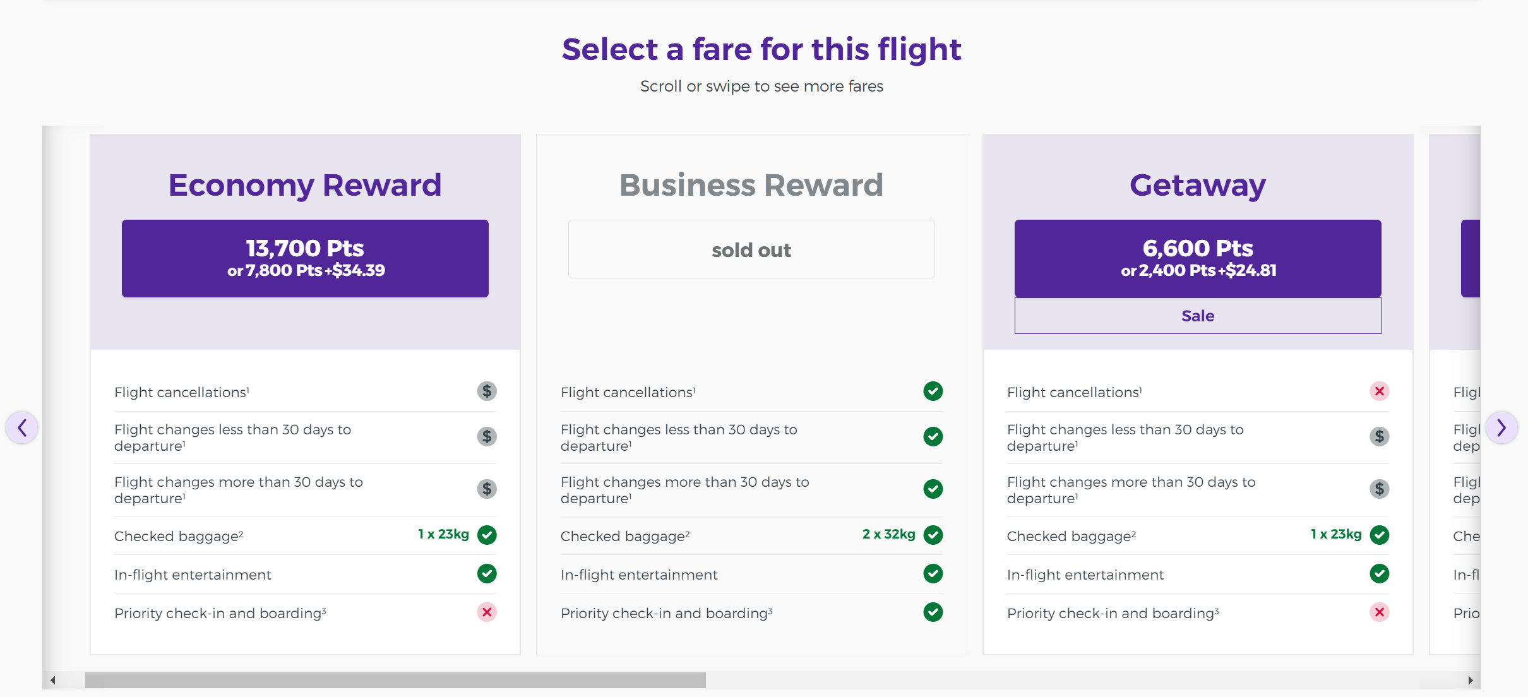
Task: Click the green check for Getaway in-flight entertainment
Action: [x=1380, y=573]
